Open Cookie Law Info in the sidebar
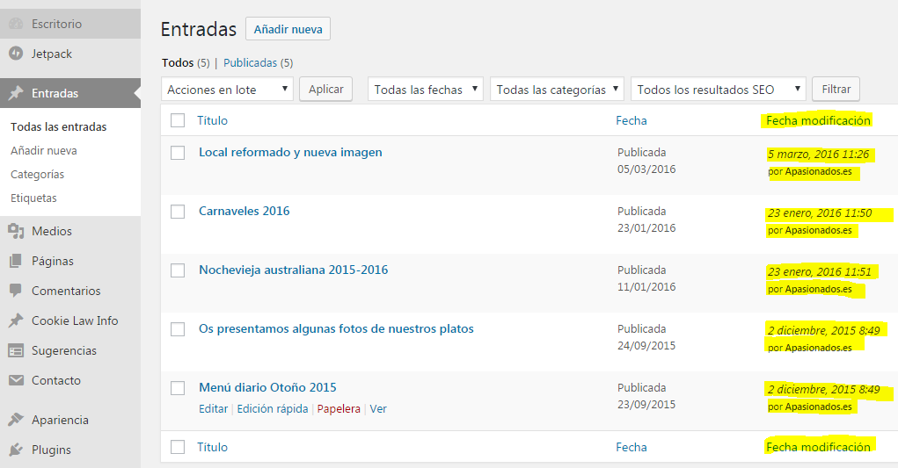Image resolution: width=898 pixels, height=468 pixels. pyautogui.click(x=69, y=320)
